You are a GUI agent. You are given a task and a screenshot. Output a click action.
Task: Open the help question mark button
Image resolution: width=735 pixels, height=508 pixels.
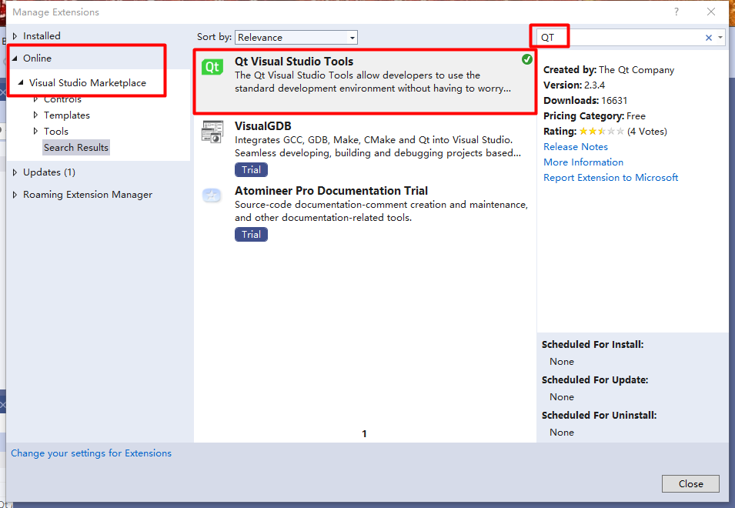click(676, 12)
